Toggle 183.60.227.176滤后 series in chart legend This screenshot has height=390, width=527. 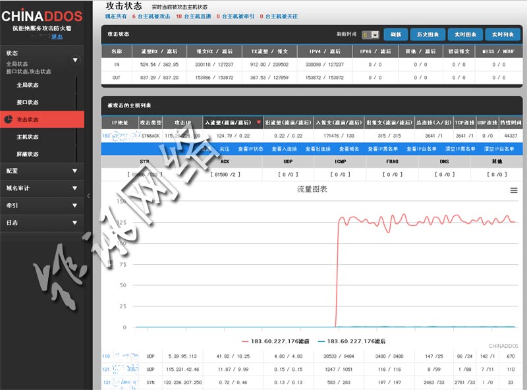pyautogui.click(x=352, y=341)
